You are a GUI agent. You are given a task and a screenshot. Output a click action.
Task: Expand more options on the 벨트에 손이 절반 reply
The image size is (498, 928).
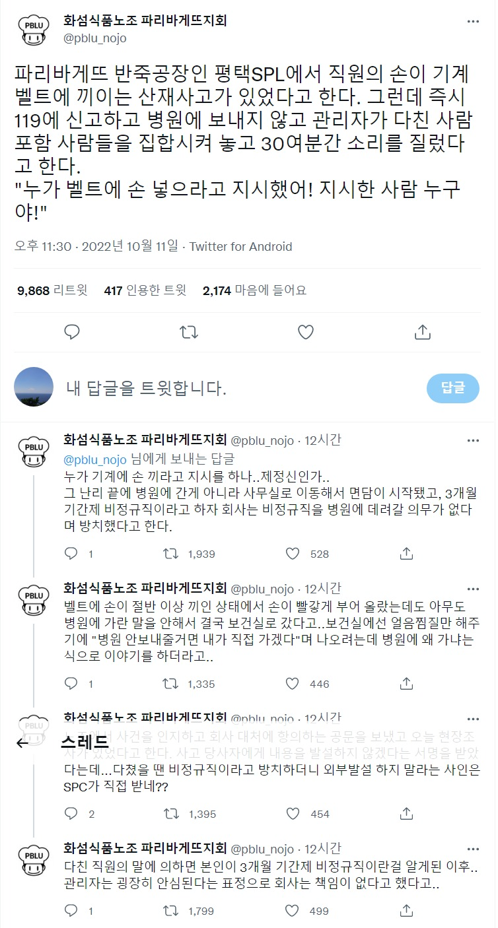click(x=473, y=588)
